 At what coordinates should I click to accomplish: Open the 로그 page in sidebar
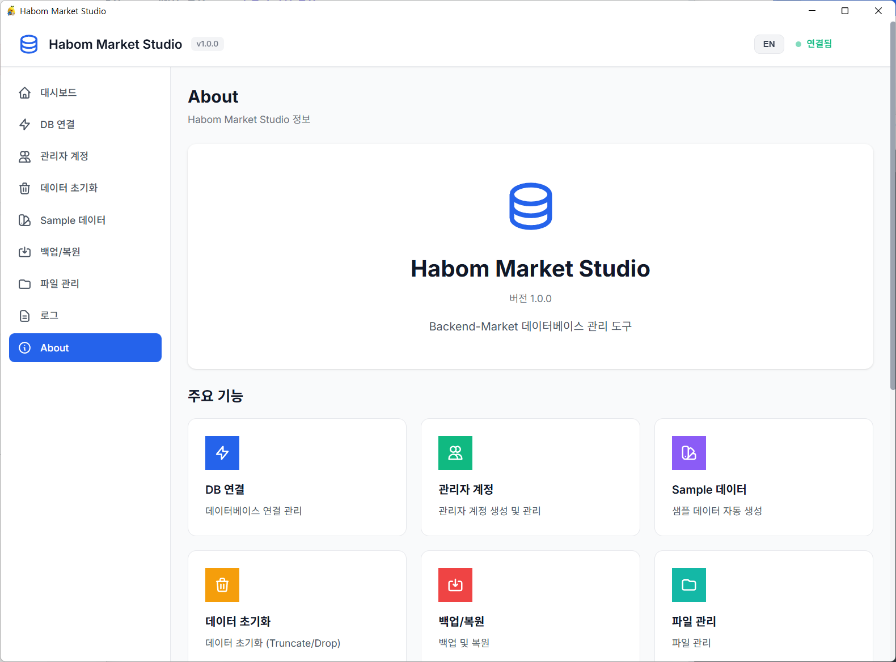pyautogui.click(x=49, y=315)
